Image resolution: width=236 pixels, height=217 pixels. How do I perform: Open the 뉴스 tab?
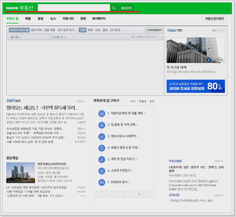click(53, 19)
